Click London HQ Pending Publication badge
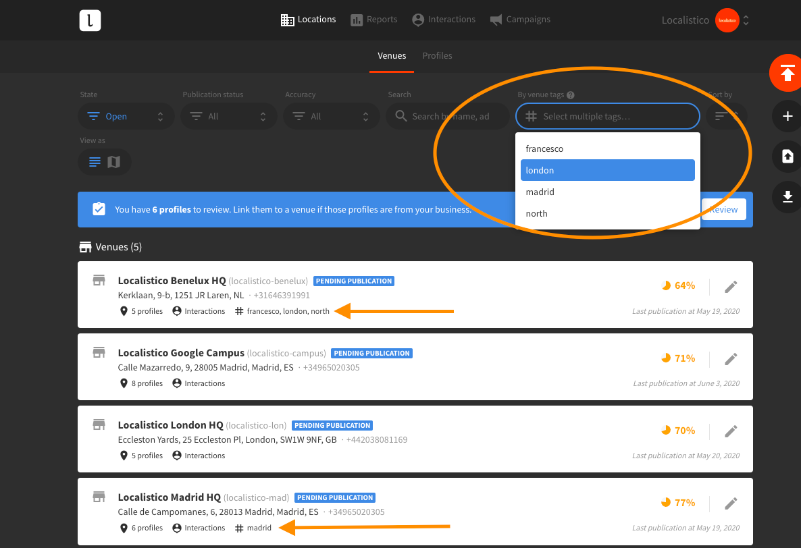This screenshot has height=548, width=801. (332, 426)
